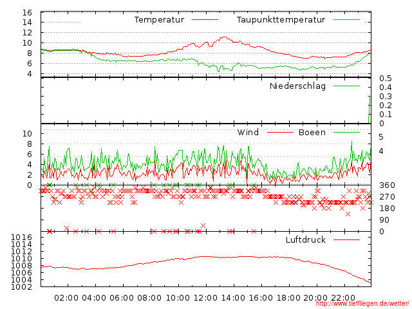Click the Boeen legend label

point(312,132)
